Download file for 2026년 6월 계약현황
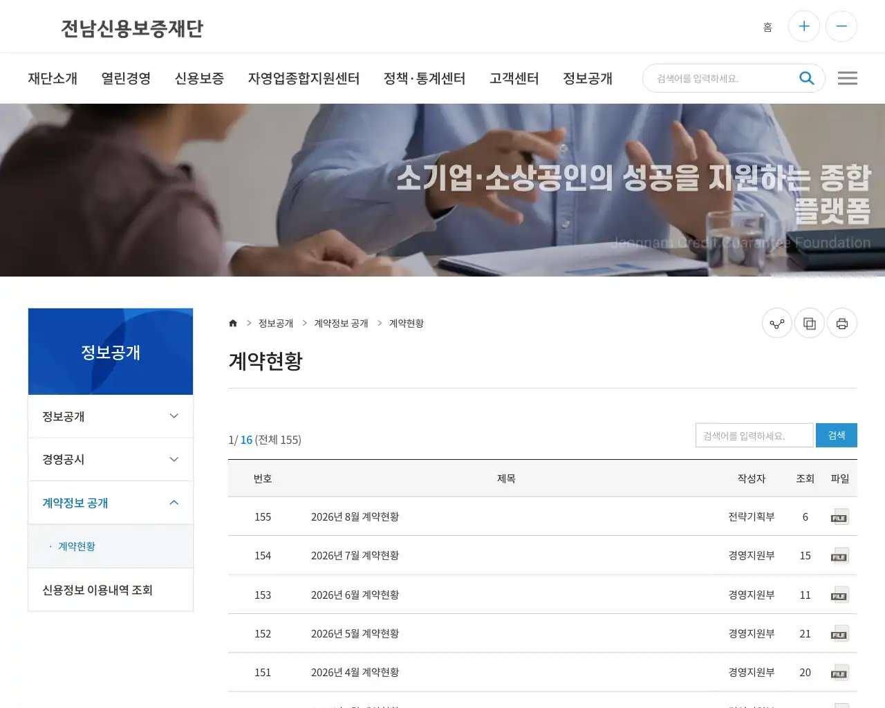The height and width of the screenshot is (708, 885). click(x=839, y=595)
